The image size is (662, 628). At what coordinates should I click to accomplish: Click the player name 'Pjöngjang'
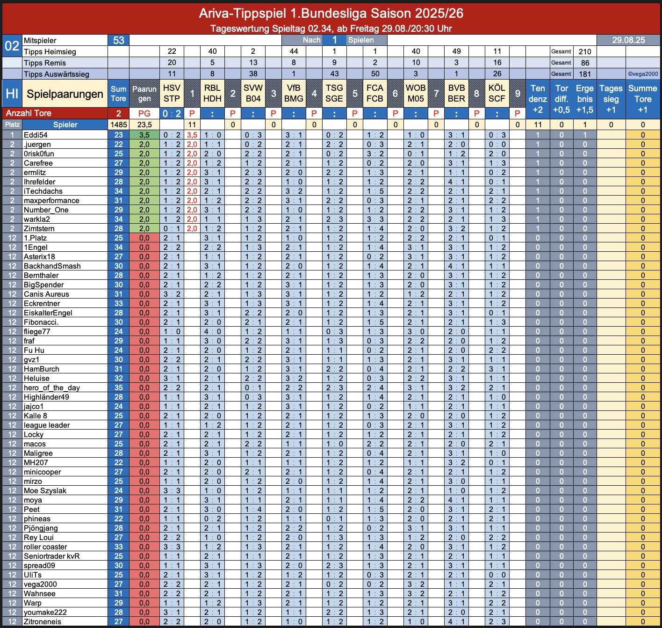point(41,528)
